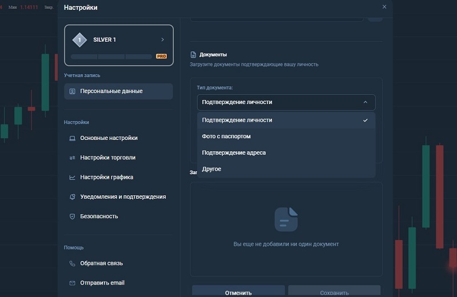
Task: Select Другое from document type list
Action: [x=286, y=169]
